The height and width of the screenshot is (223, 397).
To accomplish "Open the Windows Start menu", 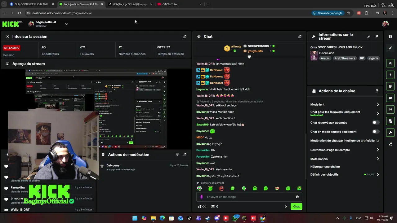I will pyautogui.click(x=135, y=218).
